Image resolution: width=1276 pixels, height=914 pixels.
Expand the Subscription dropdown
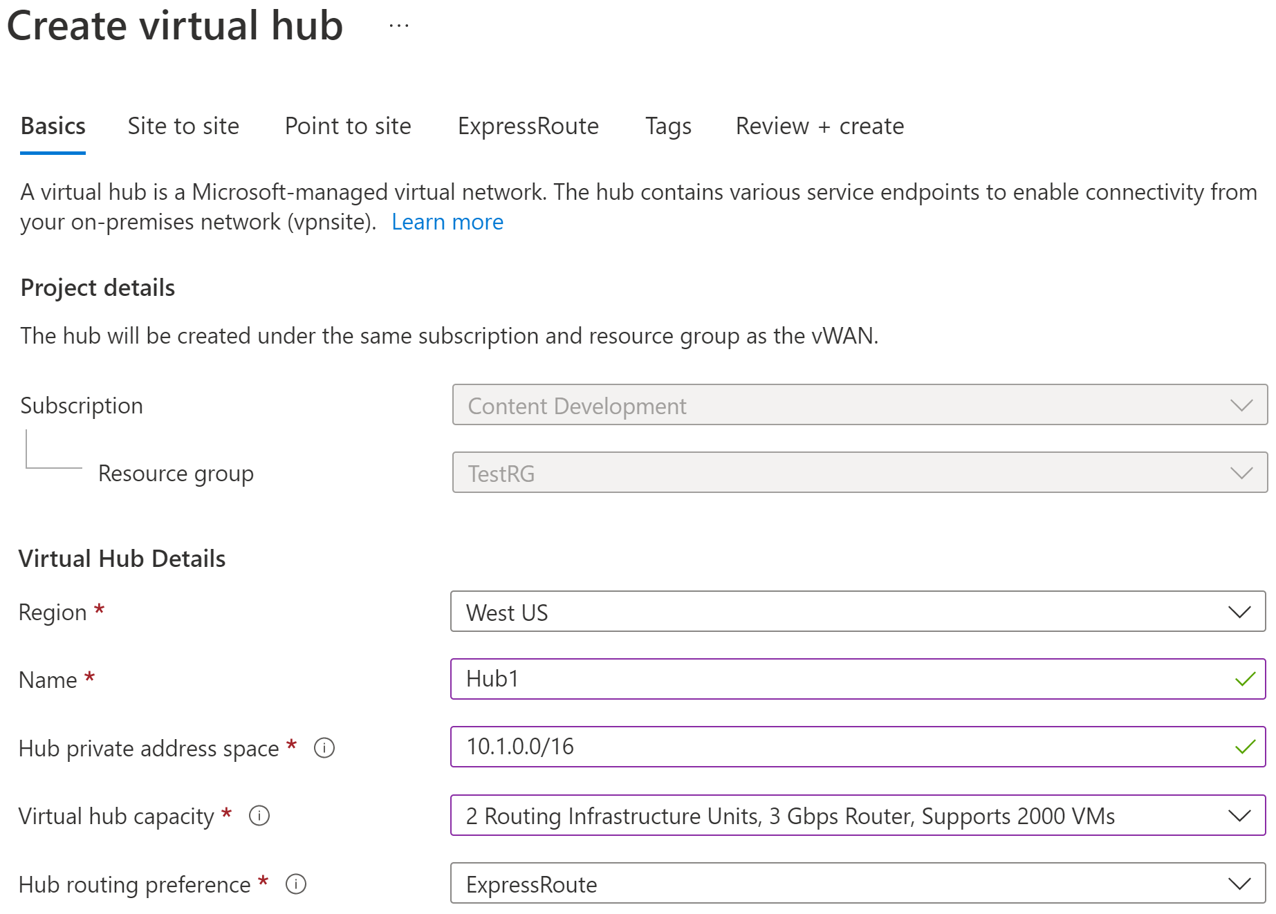coord(1242,406)
